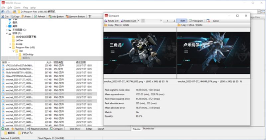Open the View menu
266x140 pixels.
click(25, 7)
